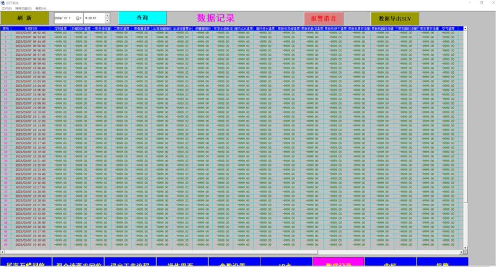This screenshot has height=267, width=496.
Task: Click the 空气温度 column header
Action: pyautogui.click(x=448, y=28)
